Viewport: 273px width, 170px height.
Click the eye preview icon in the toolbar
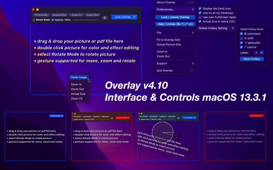pyautogui.click(x=105, y=17)
